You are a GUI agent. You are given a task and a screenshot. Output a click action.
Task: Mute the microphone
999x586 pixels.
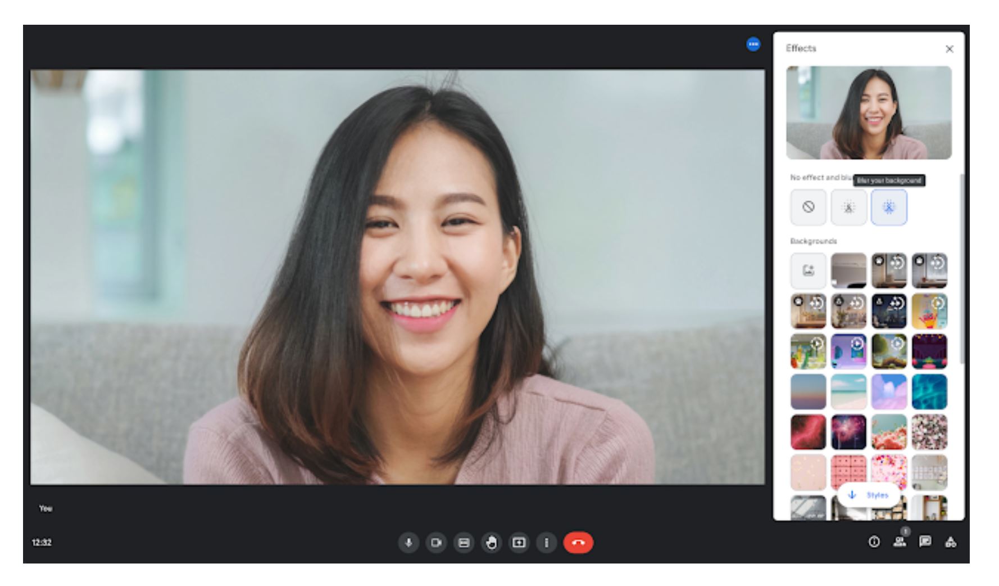408,543
